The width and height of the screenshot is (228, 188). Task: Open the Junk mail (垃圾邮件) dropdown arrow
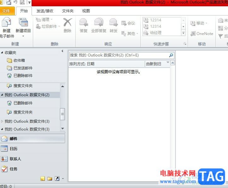tap(59, 26)
